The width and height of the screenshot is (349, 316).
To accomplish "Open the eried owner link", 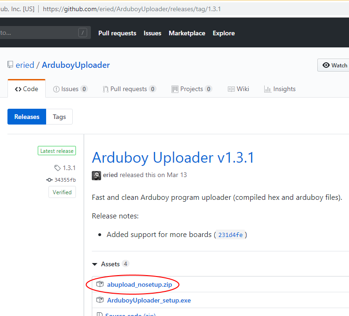I will pos(25,65).
